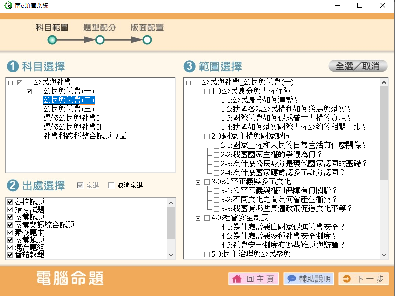
Task: Select 社會科跨科整合試題專區 tree item
Action: (x=84, y=136)
